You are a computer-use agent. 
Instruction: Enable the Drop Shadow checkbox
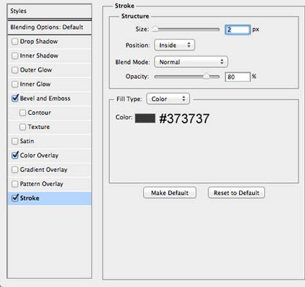pos(15,41)
